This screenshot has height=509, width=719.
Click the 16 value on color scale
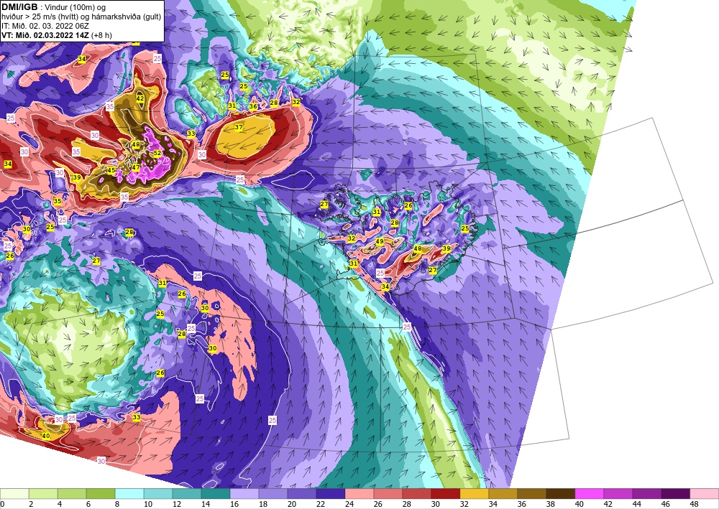click(234, 504)
